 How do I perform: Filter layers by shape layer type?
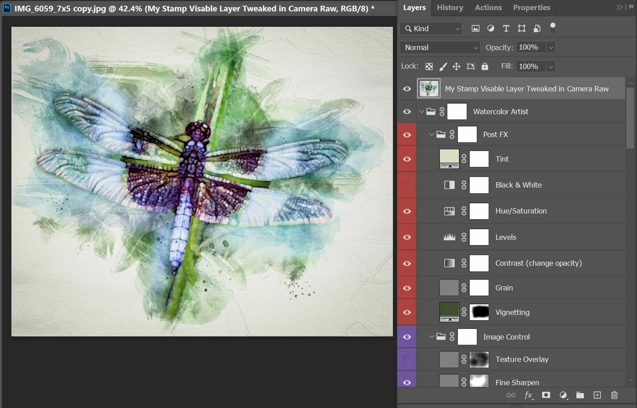coord(522,29)
